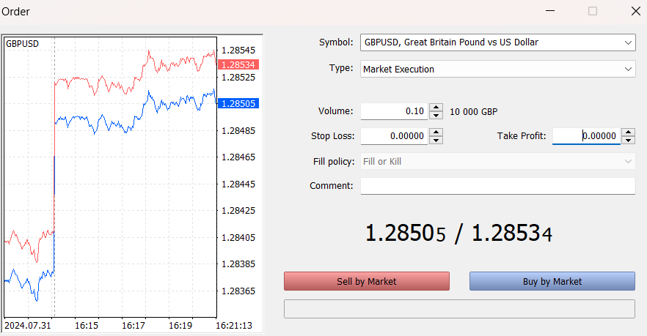Click the Take Profit input field
647x336 pixels.
click(x=586, y=136)
